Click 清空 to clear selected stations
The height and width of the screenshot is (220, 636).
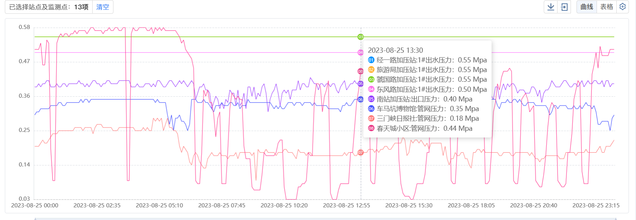(103, 7)
